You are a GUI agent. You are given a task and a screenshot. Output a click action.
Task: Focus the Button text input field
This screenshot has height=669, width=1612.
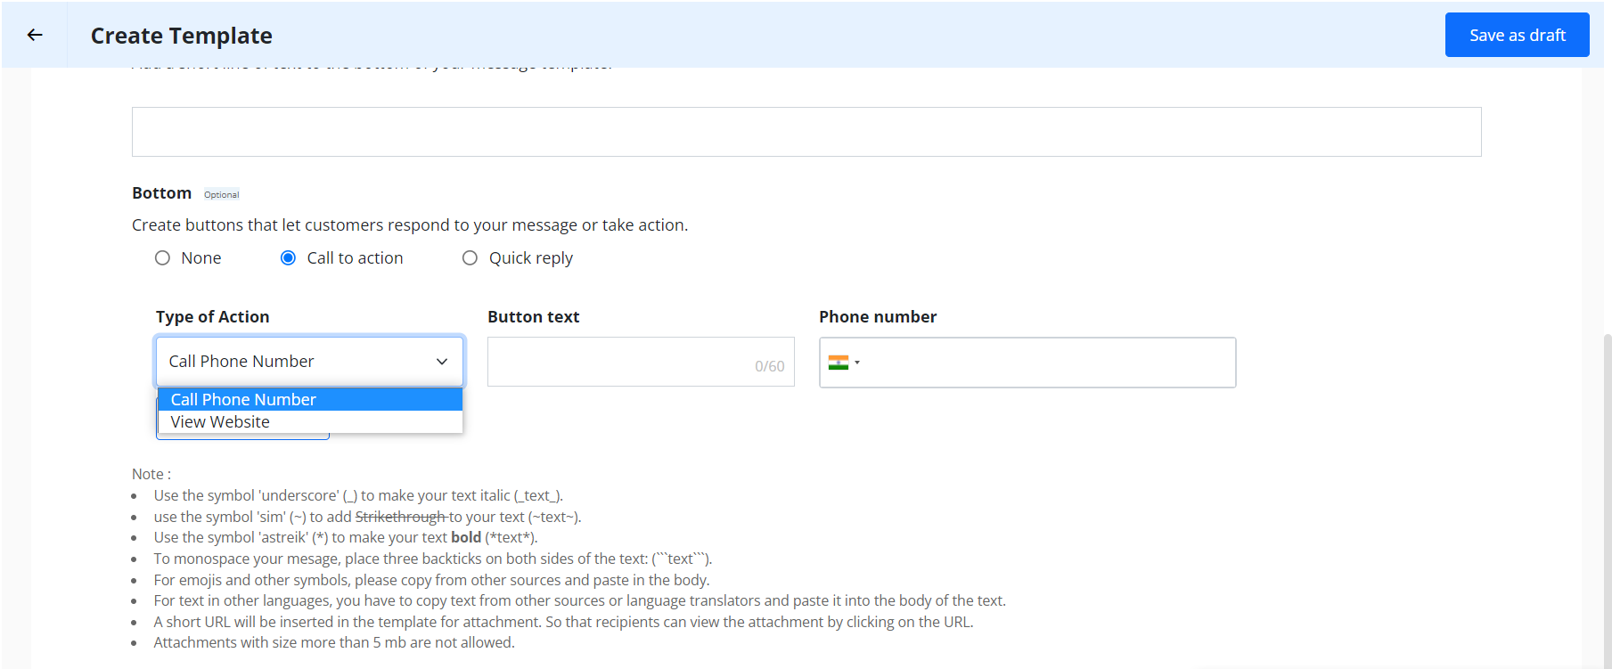[641, 362]
